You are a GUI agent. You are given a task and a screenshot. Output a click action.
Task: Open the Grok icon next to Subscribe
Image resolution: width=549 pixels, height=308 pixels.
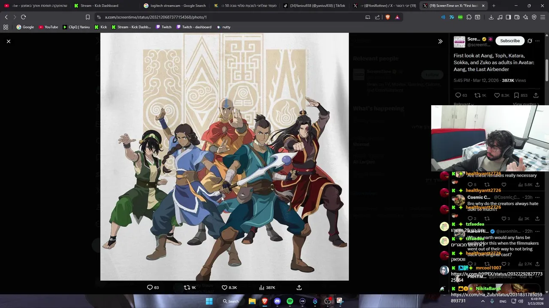pyautogui.click(x=530, y=41)
